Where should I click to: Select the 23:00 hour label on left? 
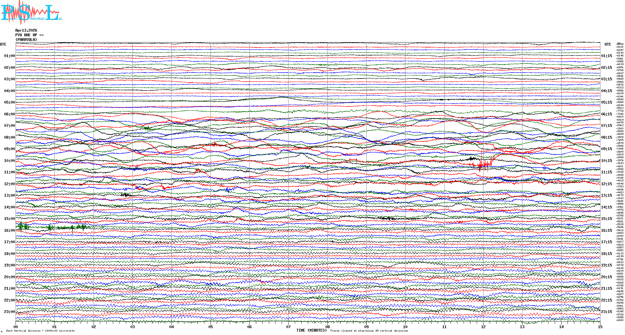pos(9,312)
